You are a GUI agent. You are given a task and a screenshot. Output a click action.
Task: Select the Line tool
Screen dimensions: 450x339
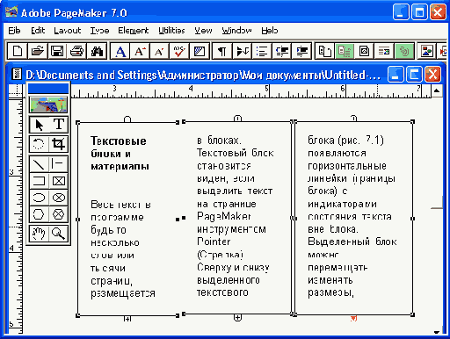(39, 164)
